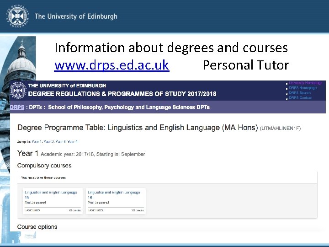Click the University of Edinburgh crest in the top banner
The image size is (329, 247).
click(17, 16)
